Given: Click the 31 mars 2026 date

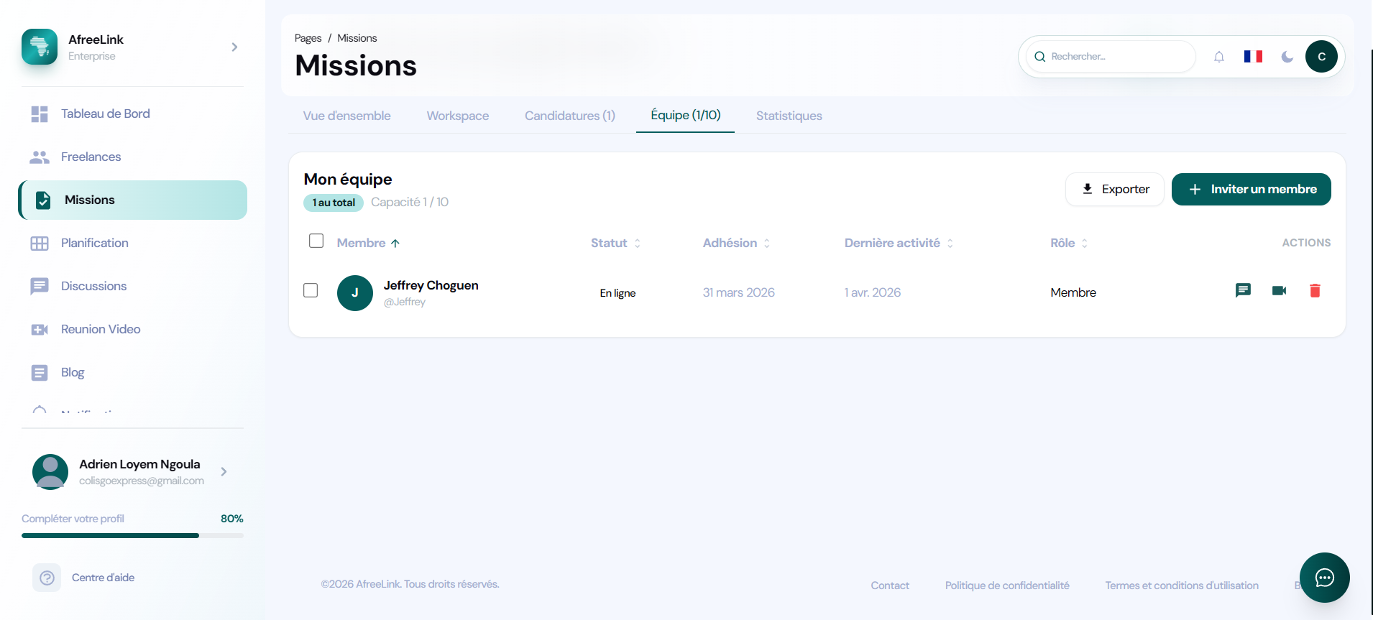Looking at the screenshot, I should (x=739, y=292).
